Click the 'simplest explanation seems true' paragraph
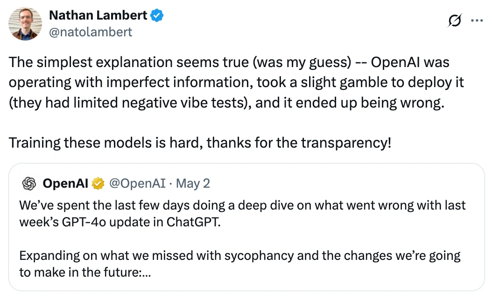 point(236,82)
